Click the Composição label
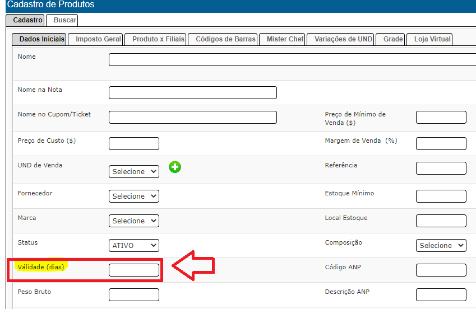This screenshot has width=476, height=309. (343, 242)
